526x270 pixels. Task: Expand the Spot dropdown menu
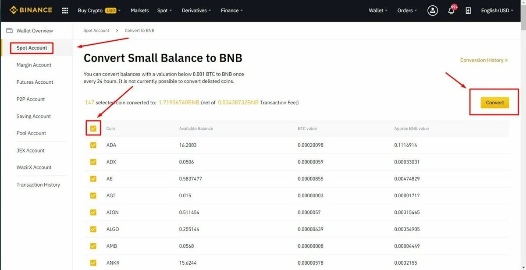coord(164,11)
